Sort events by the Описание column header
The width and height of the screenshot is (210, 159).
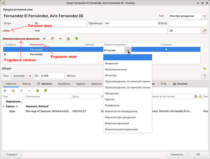pyautogui.click(x=48, y=96)
